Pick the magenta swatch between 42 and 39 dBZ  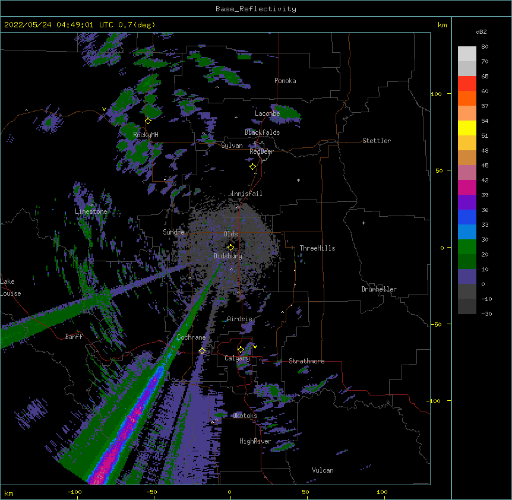pos(467,187)
